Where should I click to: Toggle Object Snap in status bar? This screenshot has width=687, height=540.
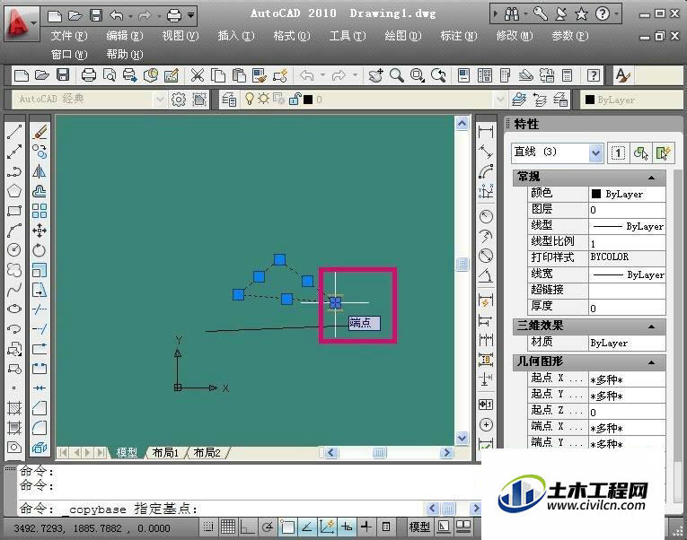pyautogui.click(x=287, y=527)
